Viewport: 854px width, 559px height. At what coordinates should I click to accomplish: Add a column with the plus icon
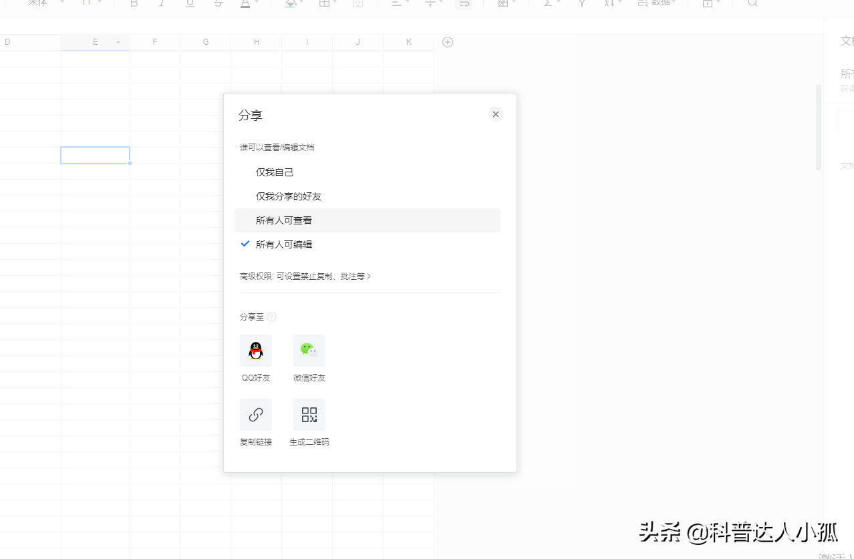[x=448, y=42]
